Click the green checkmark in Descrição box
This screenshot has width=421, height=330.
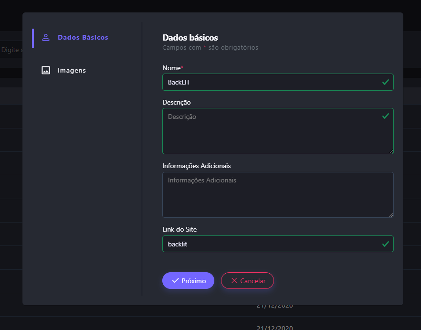coord(385,116)
